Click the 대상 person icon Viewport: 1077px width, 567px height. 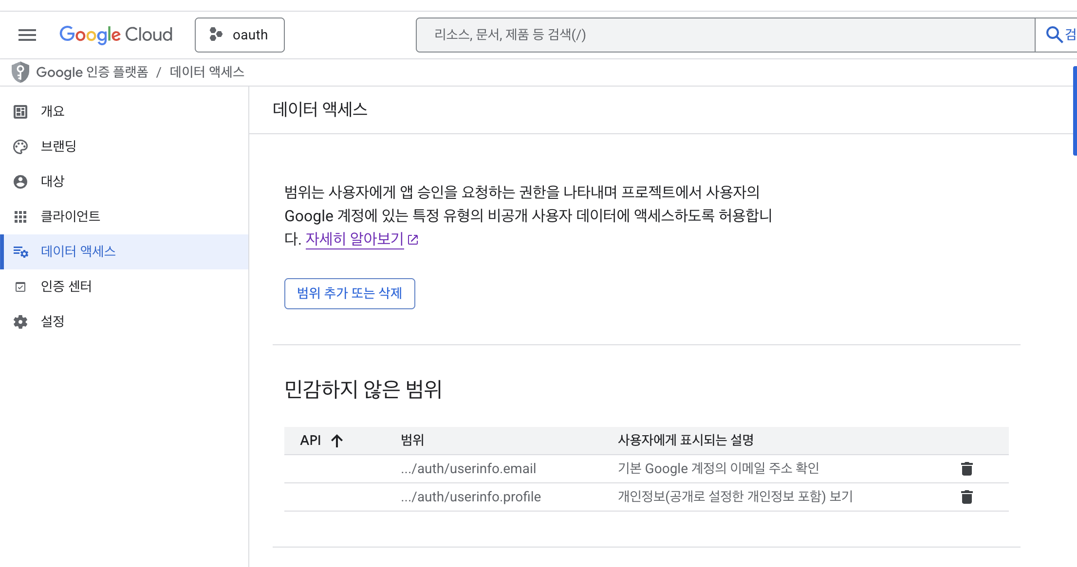[x=20, y=181]
